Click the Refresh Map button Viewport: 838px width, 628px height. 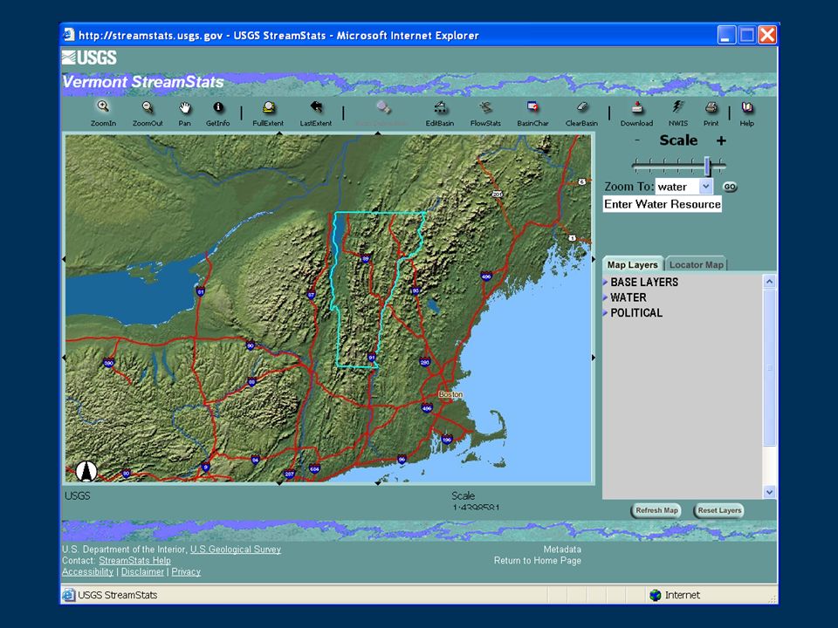point(656,510)
